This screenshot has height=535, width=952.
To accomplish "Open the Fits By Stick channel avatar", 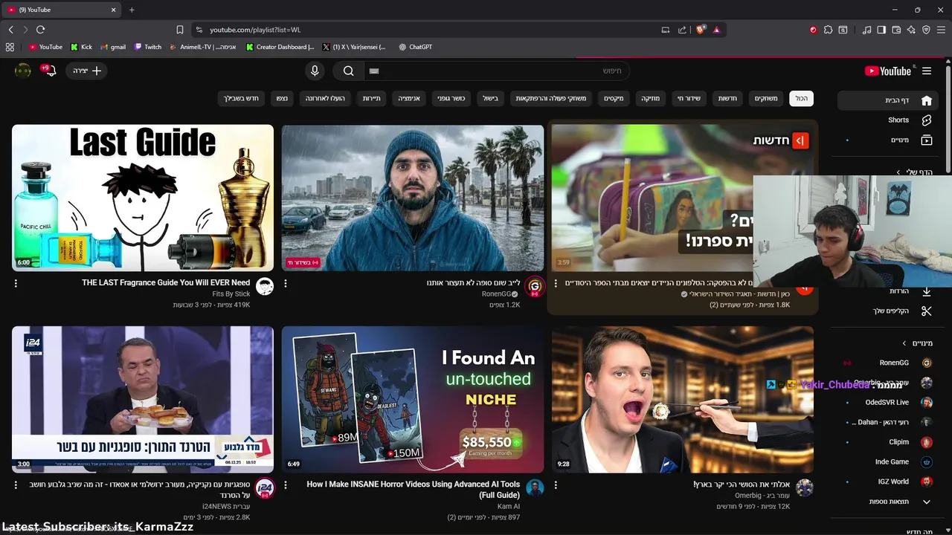I will 264,287.
